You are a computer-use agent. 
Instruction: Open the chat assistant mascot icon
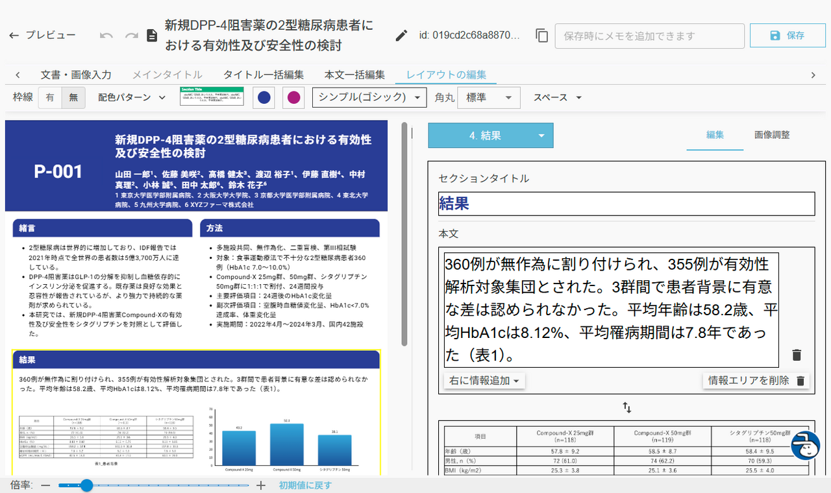(805, 446)
